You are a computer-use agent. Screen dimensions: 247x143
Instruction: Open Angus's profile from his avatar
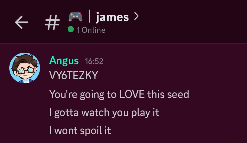click(x=25, y=68)
